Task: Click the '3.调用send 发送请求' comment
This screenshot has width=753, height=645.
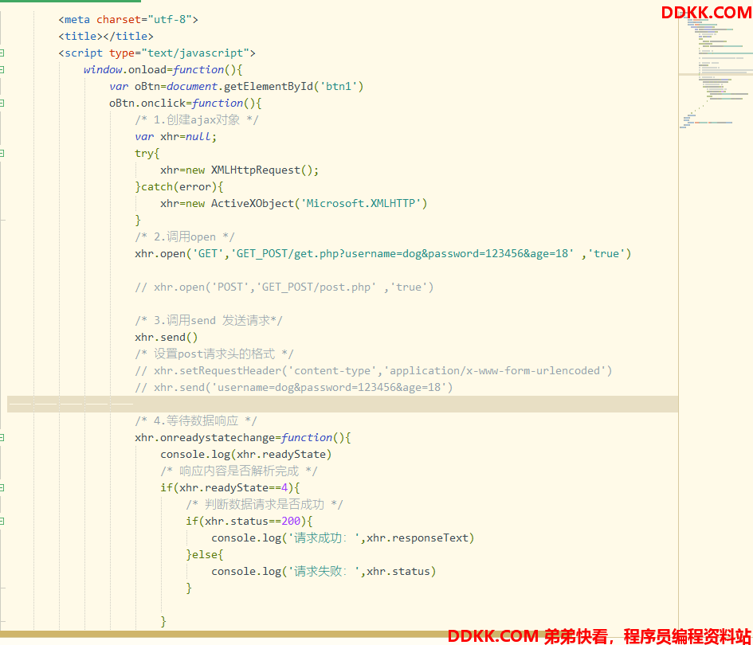Action: tap(209, 321)
